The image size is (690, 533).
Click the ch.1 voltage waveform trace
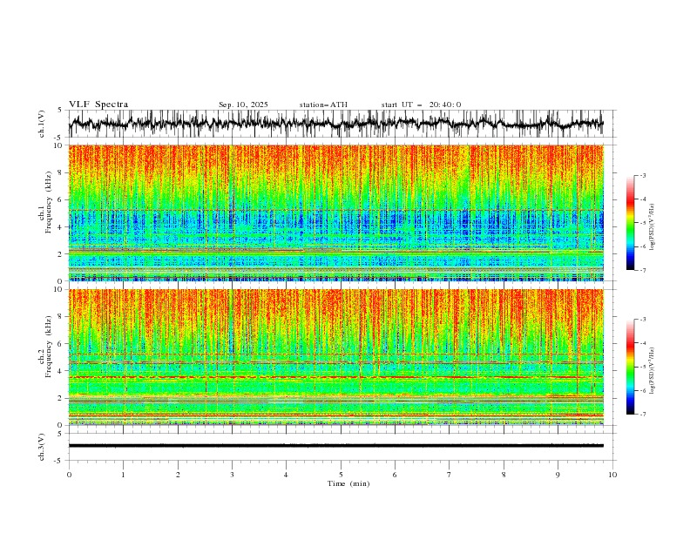pyautogui.click(x=335, y=123)
